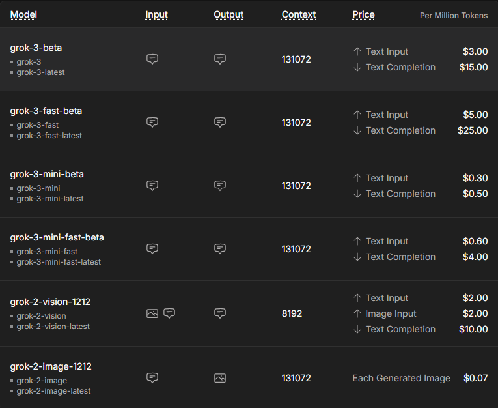Click the up arrow beside grok-3-mini-beta Text Input

point(357,178)
